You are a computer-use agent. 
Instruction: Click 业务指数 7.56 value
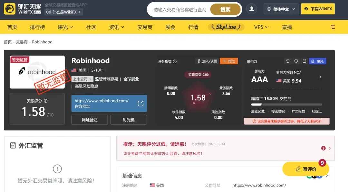tap(226, 94)
